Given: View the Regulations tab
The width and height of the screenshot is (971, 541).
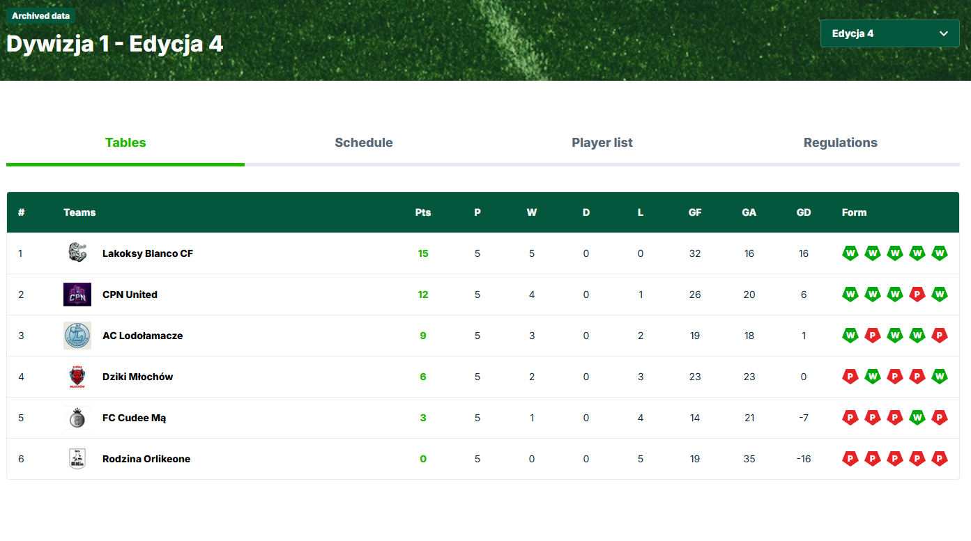Looking at the screenshot, I should click(841, 143).
